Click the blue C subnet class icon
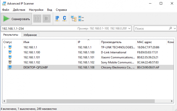Screen dimensions: 177x111 (x=64, y=19)
